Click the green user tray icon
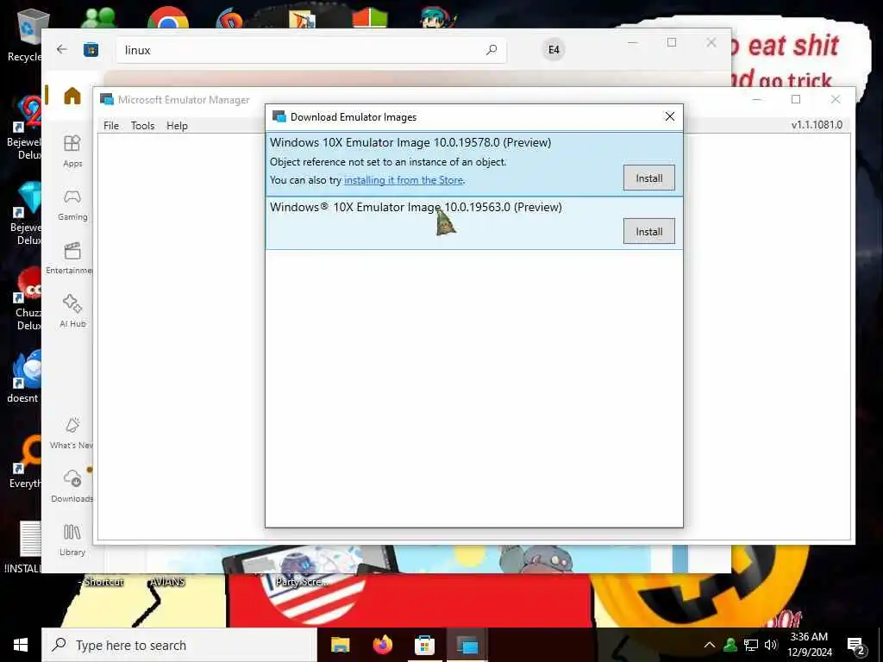Viewport: 883px width, 662px height. [x=730, y=645]
